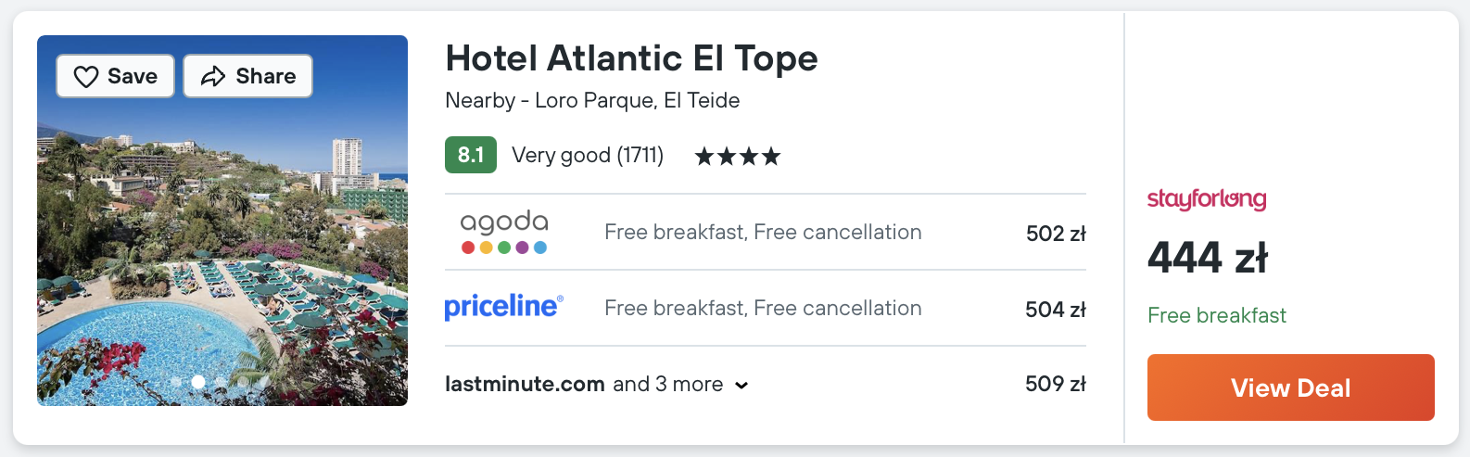Open the Hotel Atlantic El Tope title link
This screenshot has height=457, width=1470.
pos(631,58)
